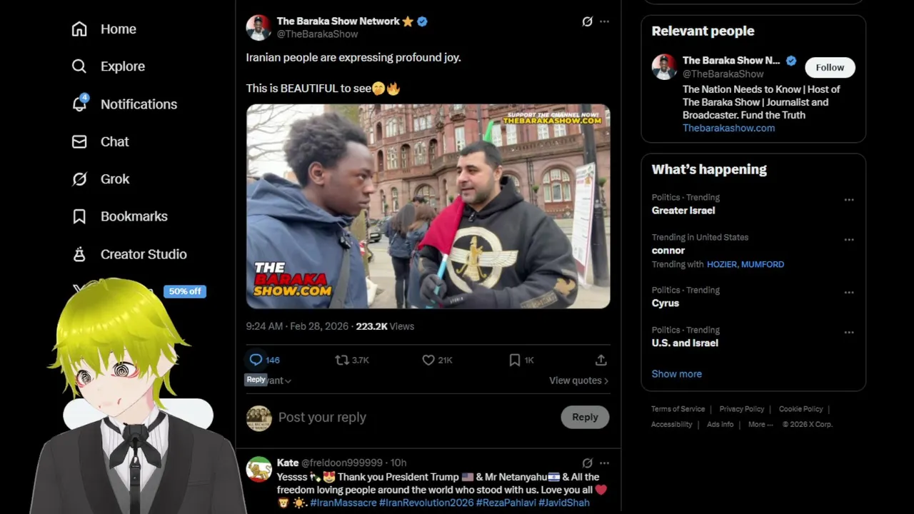
Task: Open your avatar beside the reply box
Action: (259, 418)
